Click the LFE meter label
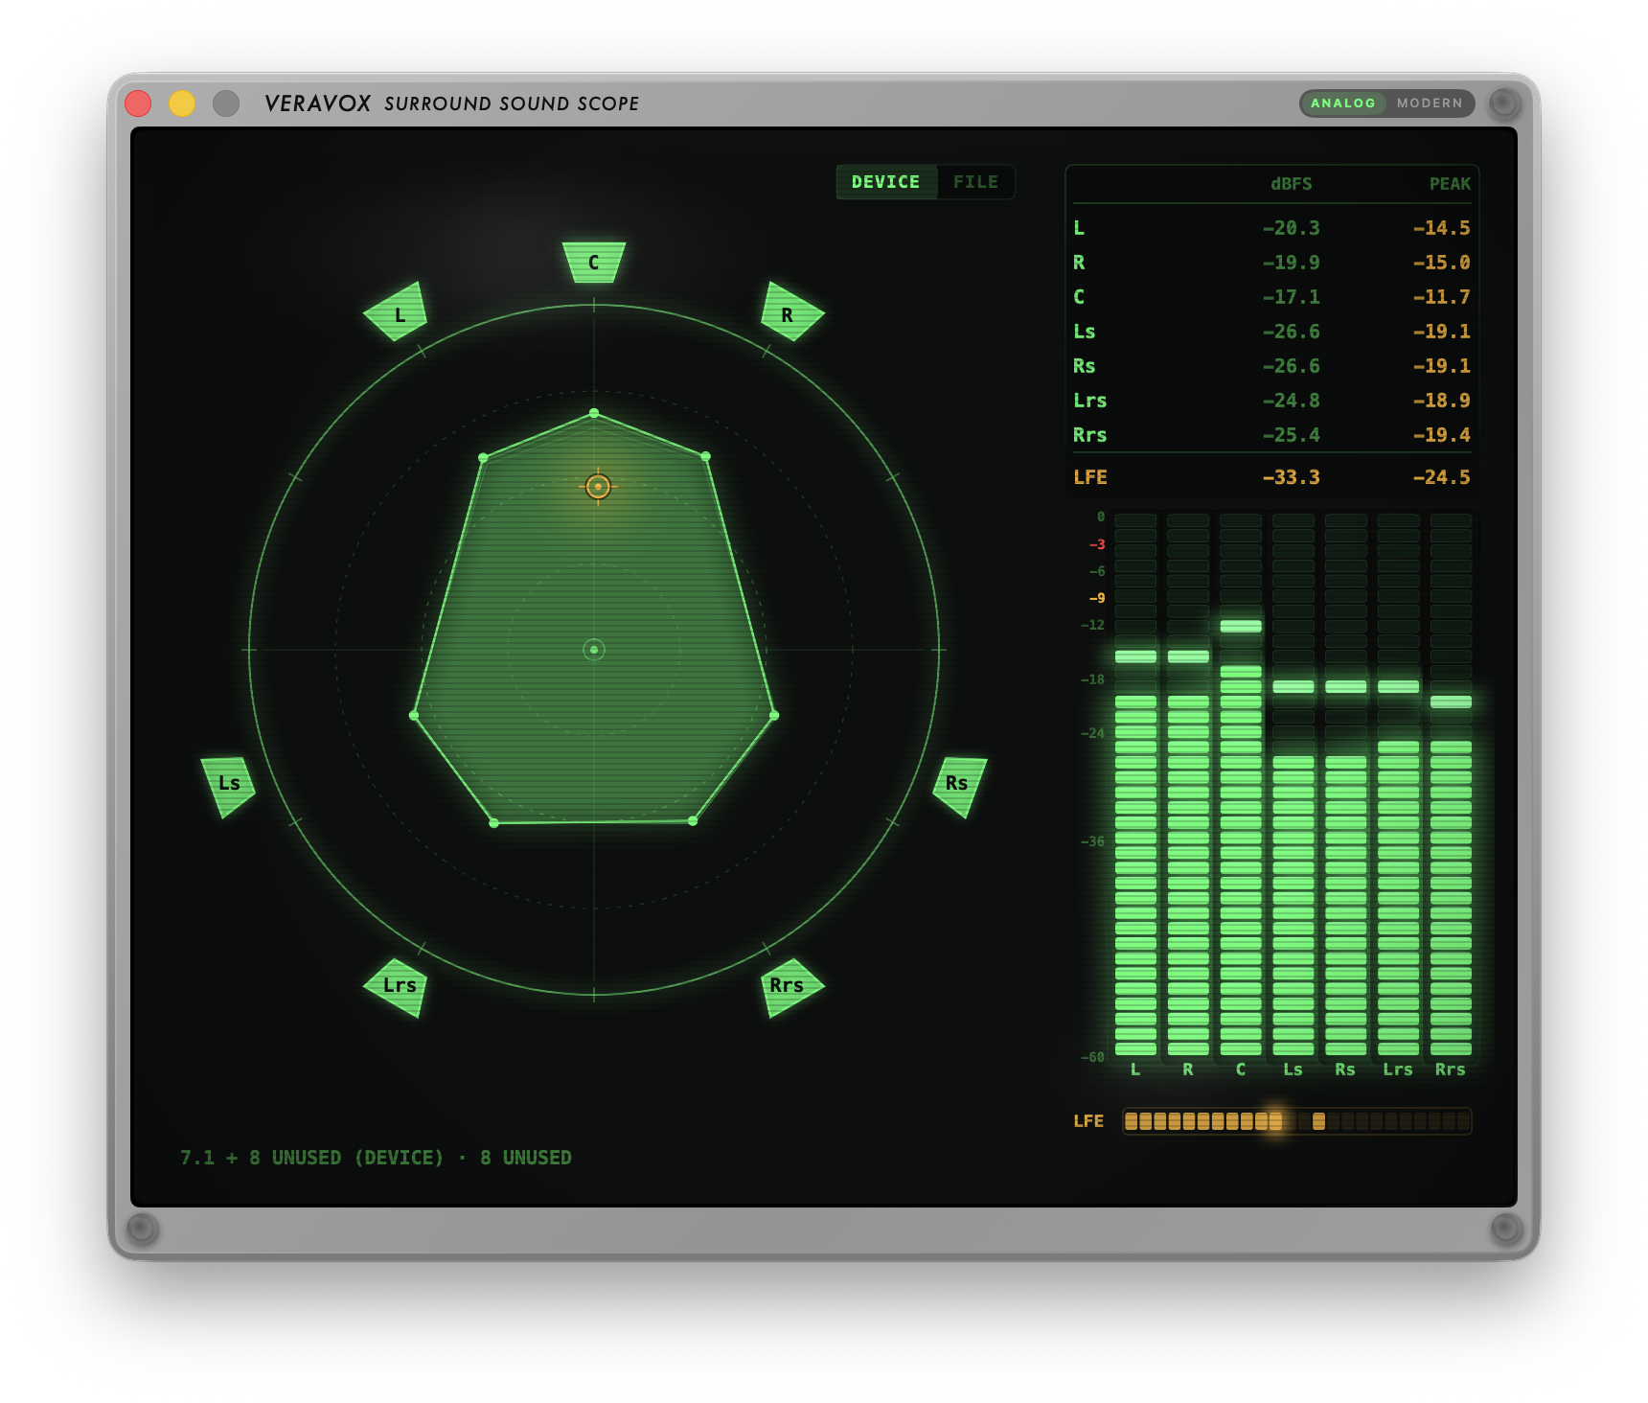 tap(1088, 1121)
